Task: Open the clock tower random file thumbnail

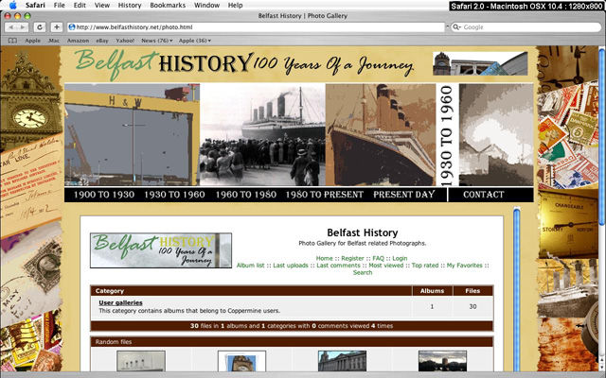Action: [x=235, y=361]
